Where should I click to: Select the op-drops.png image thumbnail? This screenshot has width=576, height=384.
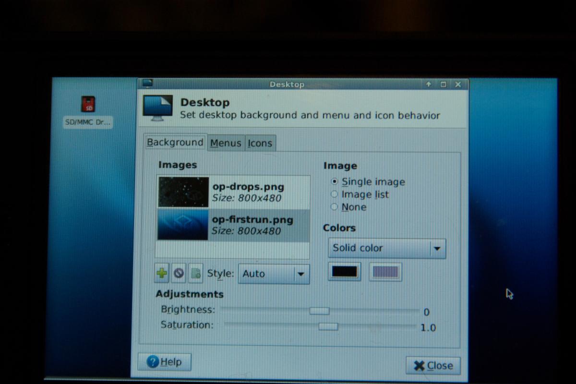pyautogui.click(x=183, y=192)
